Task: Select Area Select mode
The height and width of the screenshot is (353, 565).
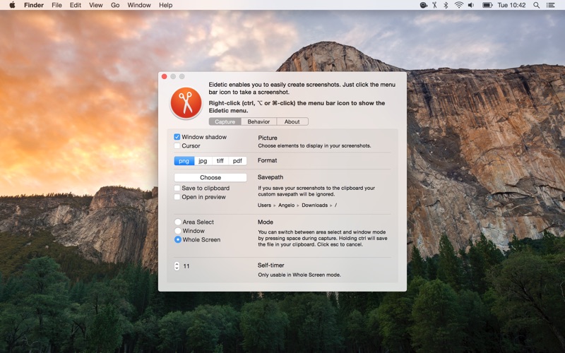Action: pyautogui.click(x=178, y=222)
